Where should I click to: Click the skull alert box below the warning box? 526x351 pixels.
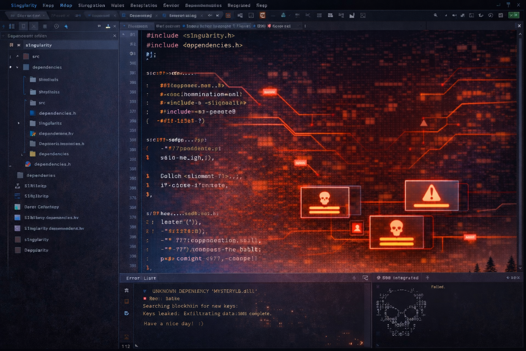pyautogui.click(x=397, y=232)
